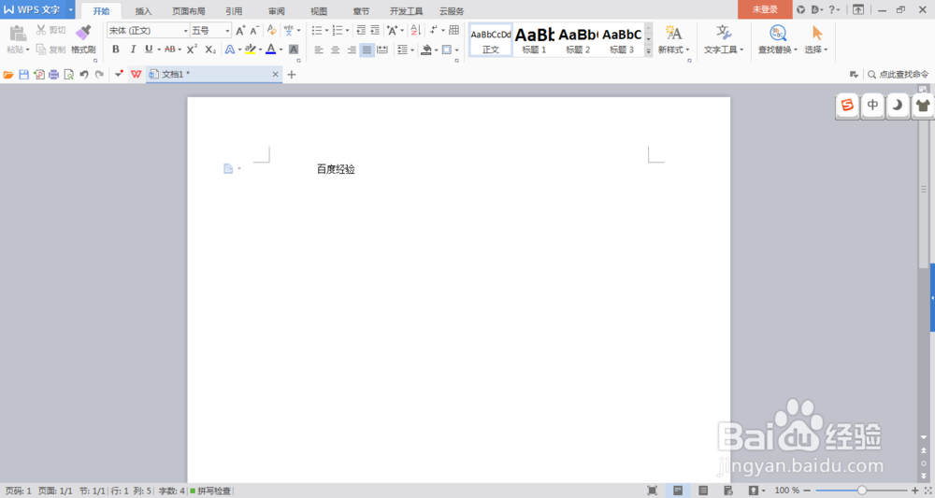
Task: Toggle spell check (拼写检查) in status bar
Action: pyautogui.click(x=210, y=491)
